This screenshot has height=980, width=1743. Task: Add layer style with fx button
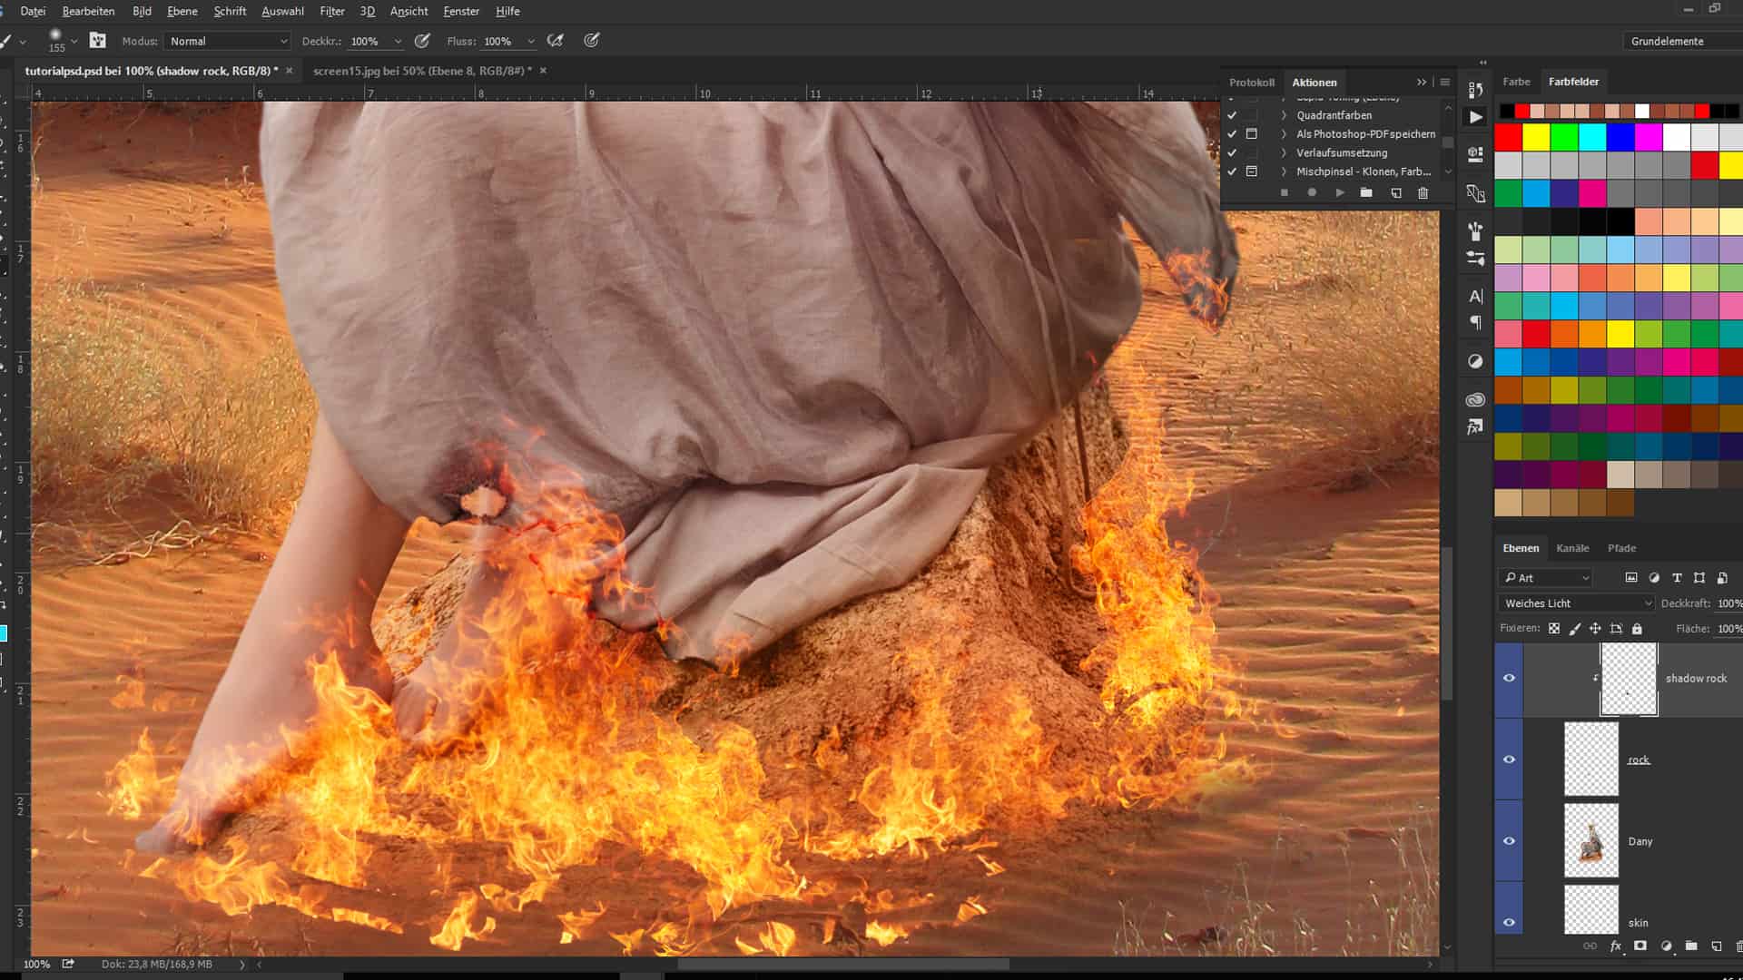(1616, 946)
